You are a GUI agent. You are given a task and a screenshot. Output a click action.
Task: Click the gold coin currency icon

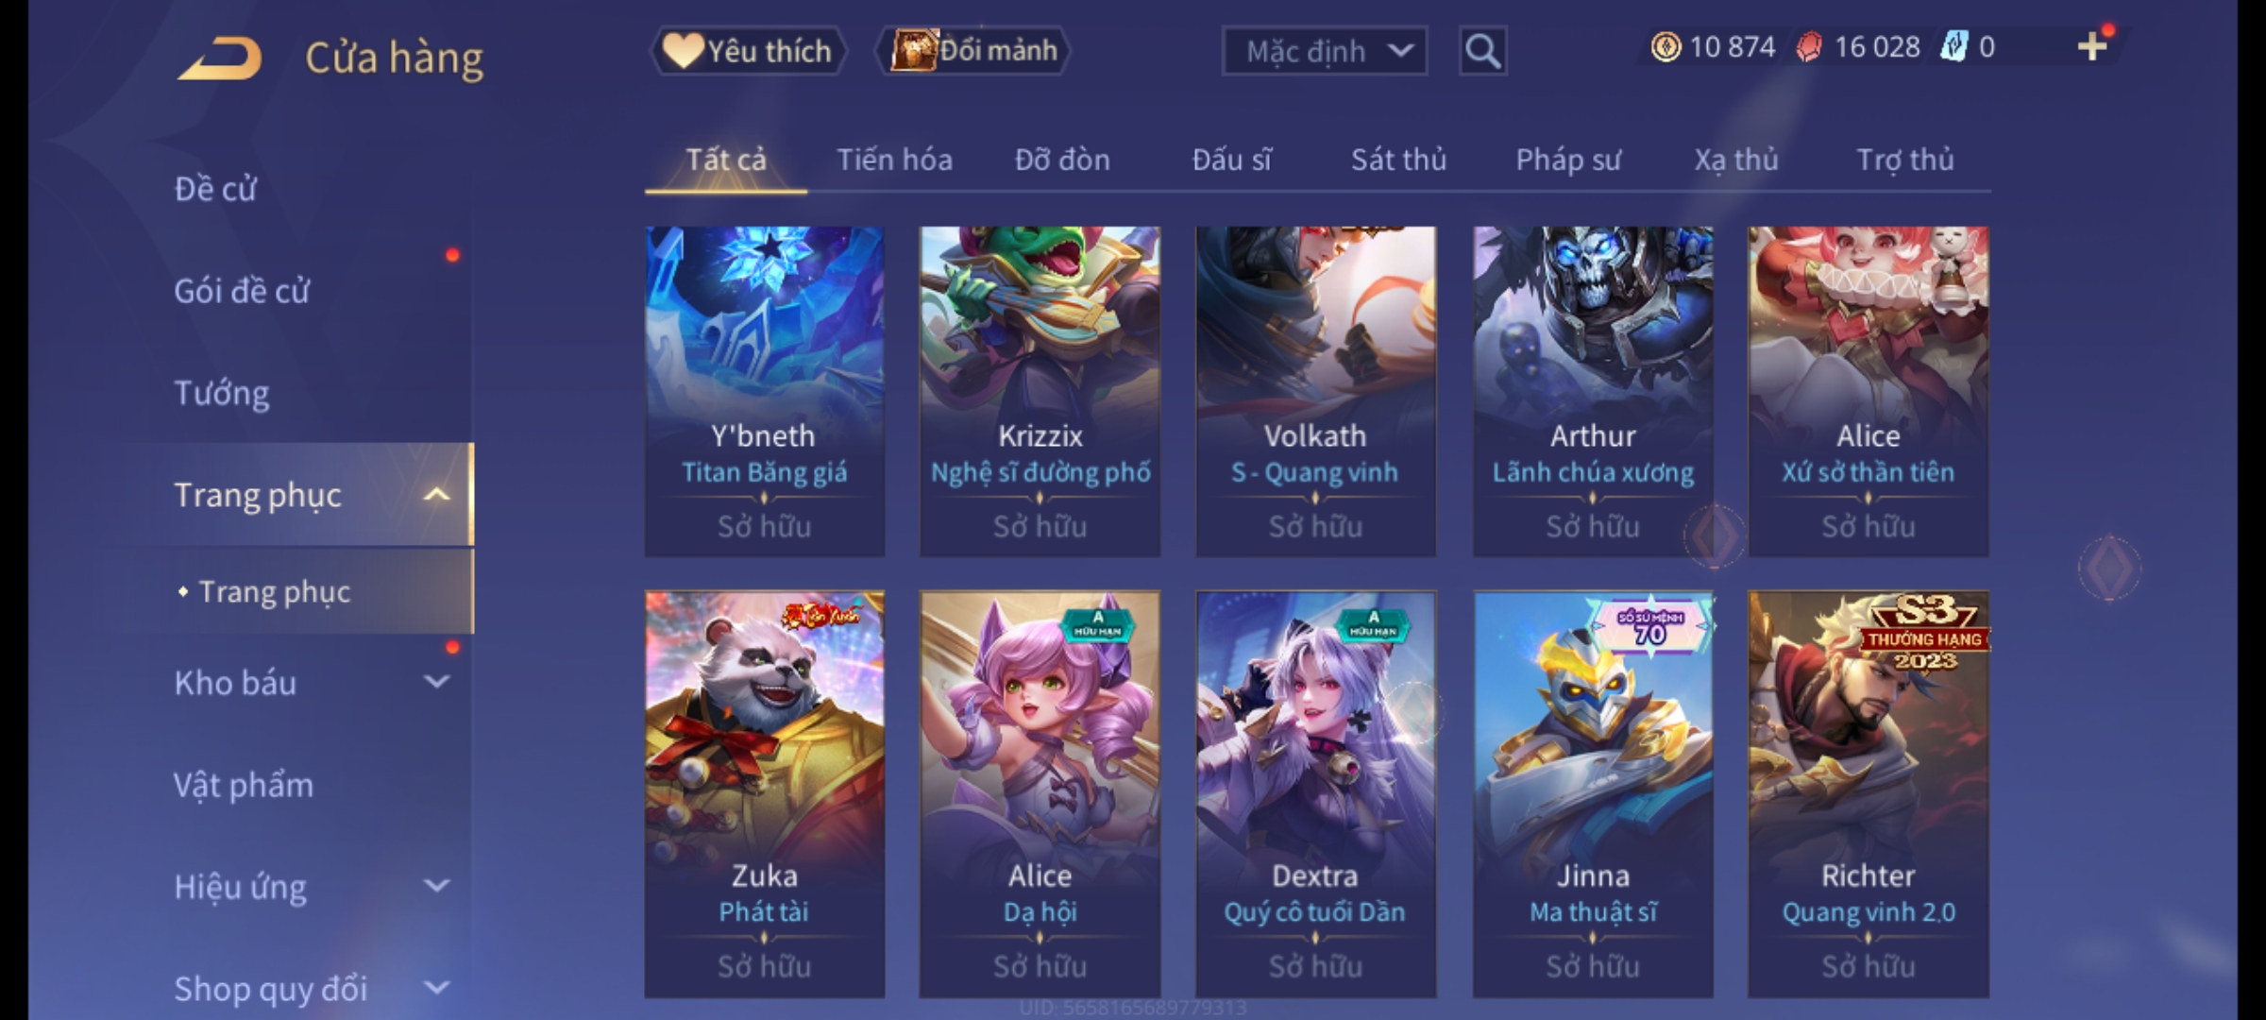coord(1666,46)
